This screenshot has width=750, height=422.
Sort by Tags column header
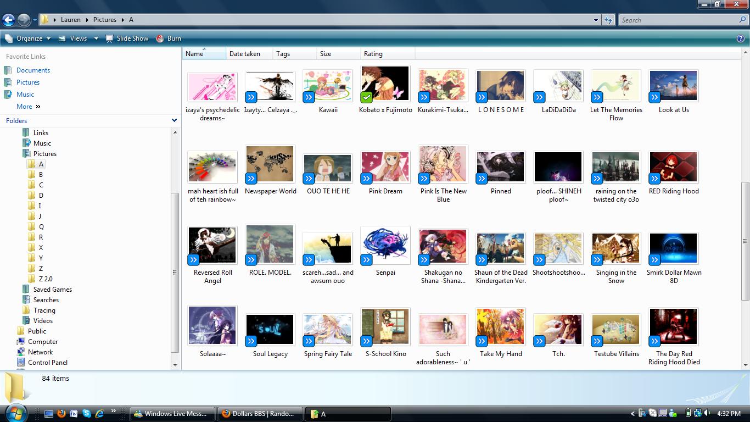click(295, 54)
